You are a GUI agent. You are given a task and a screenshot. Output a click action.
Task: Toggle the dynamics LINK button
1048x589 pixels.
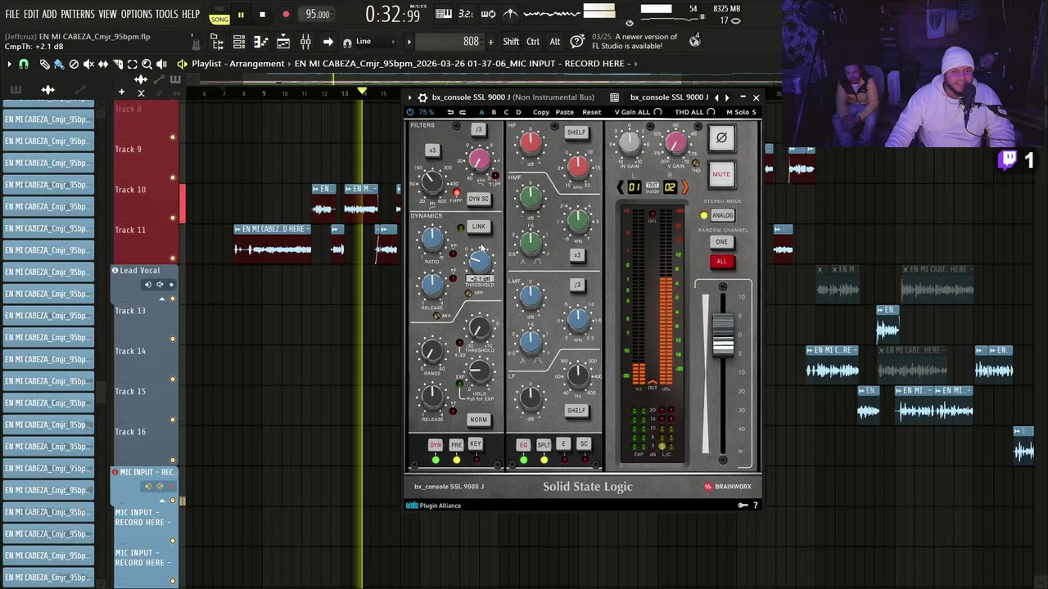(x=478, y=227)
